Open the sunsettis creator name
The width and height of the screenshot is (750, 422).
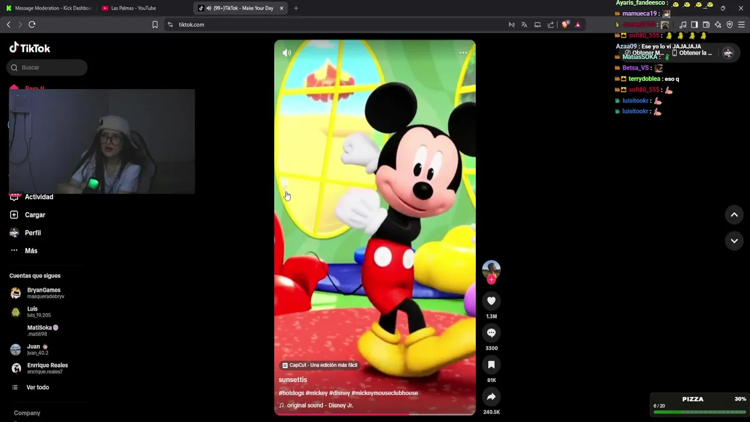tap(293, 380)
